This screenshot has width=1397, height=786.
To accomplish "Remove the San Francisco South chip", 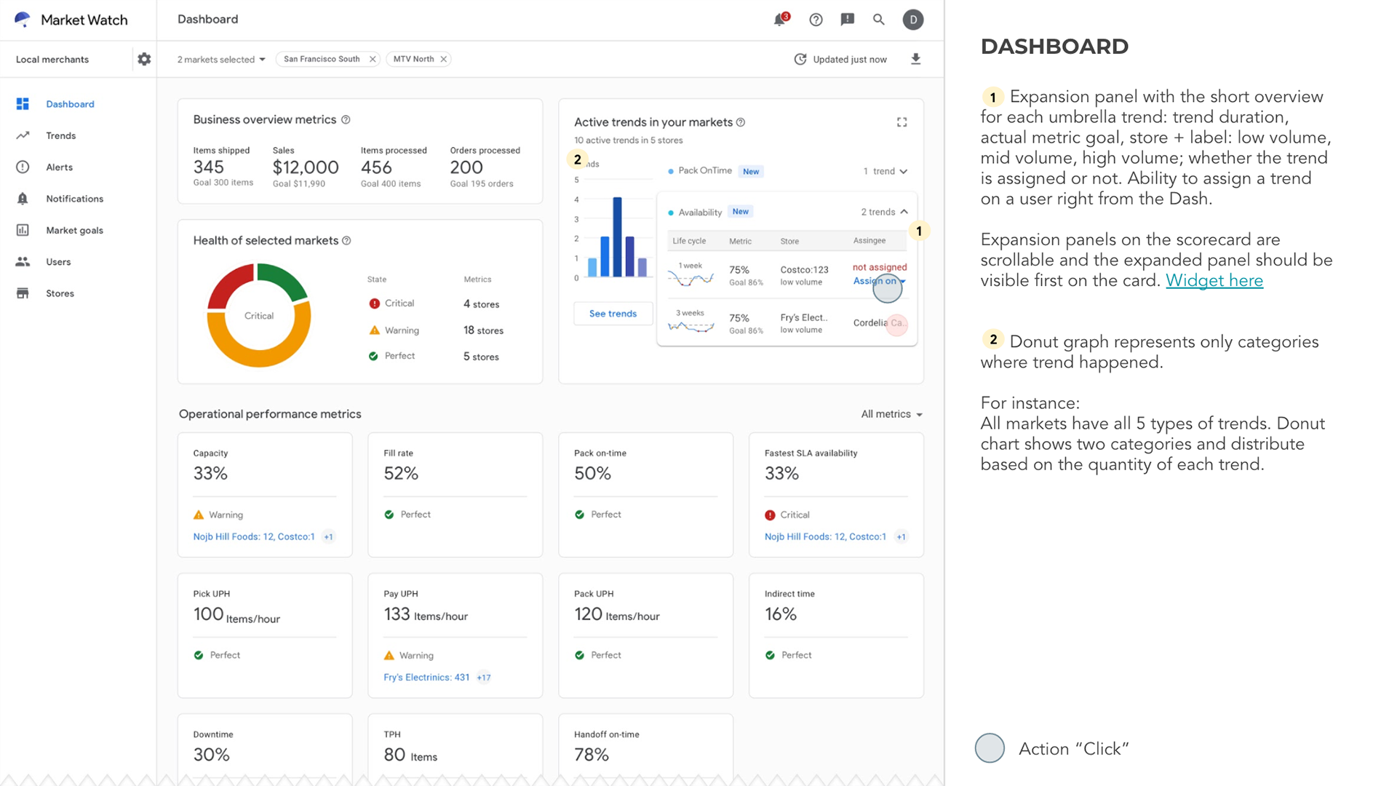I will coord(373,59).
